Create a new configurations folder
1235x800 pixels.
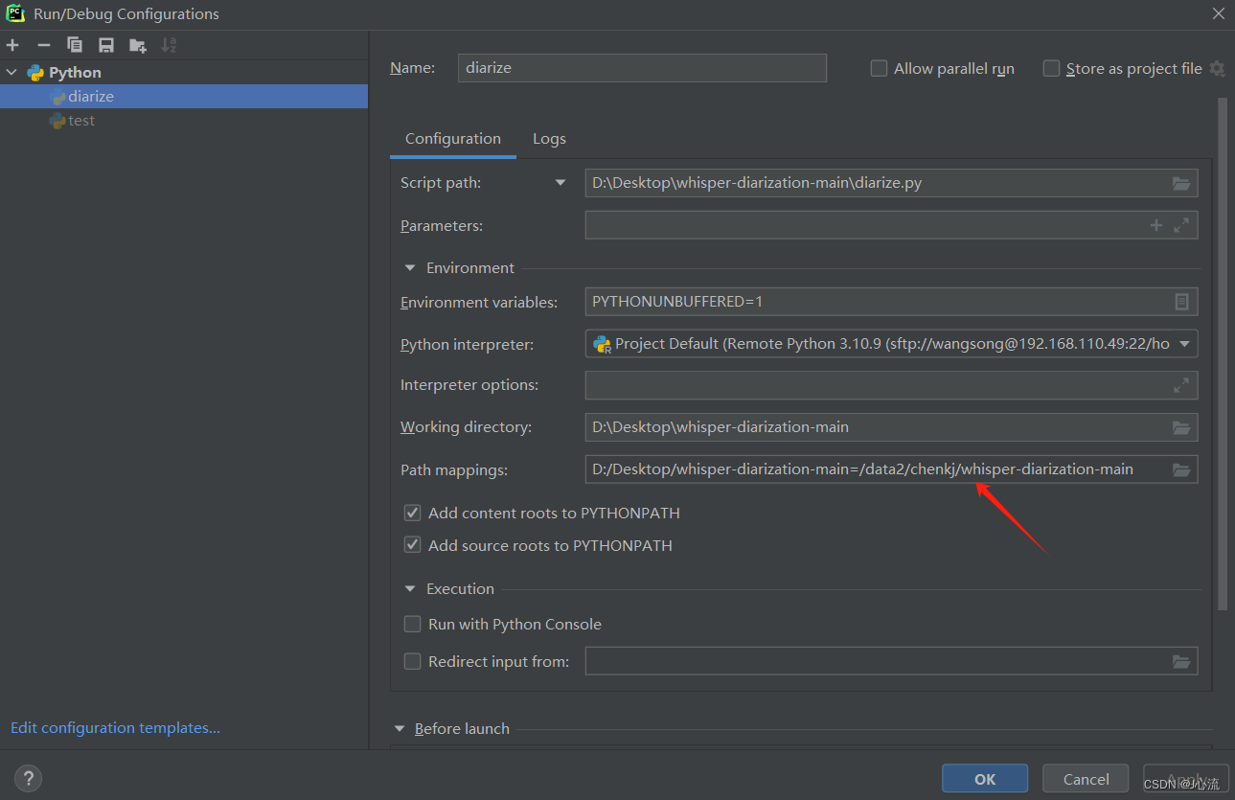(x=136, y=44)
